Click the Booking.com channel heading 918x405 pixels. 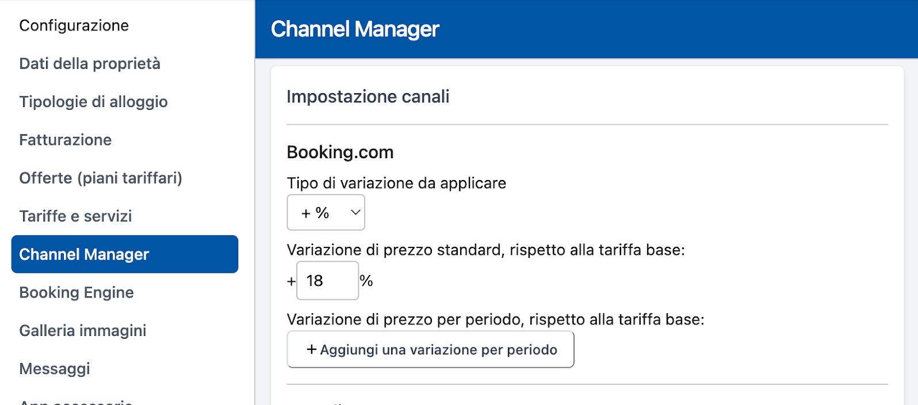(x=340, y=152)
